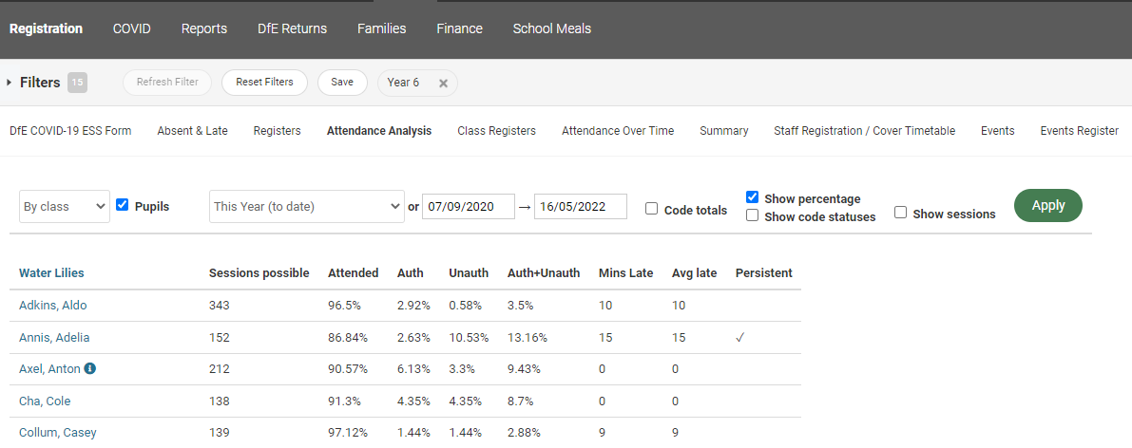Enable Show code statuses checkbox
1132x448 pixels.
tap(752, 215)
